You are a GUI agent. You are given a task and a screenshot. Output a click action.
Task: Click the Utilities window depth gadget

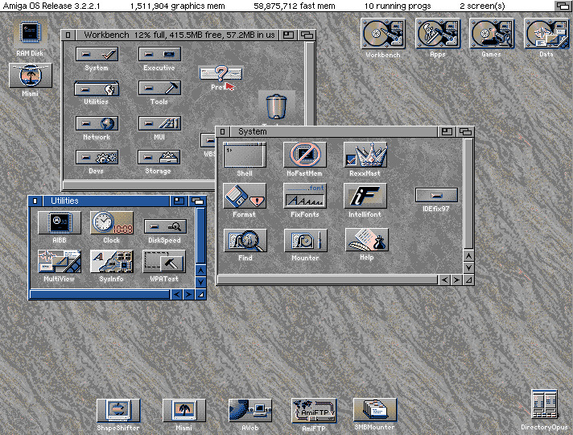[198, 201]
